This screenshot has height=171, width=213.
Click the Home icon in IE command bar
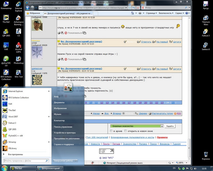pyautogui.click(x=132, y=13)
